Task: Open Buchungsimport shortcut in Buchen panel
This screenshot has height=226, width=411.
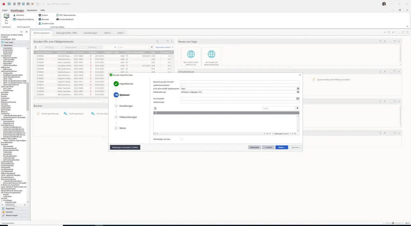Action: (x=74, y=113)
